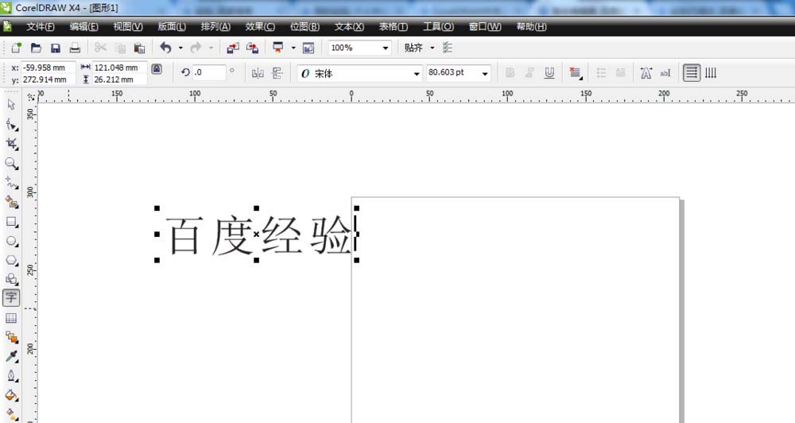The height and width of the screenshot is (423, 795).
Task: Select the Smart Fill tool
Action: point(11,203)
